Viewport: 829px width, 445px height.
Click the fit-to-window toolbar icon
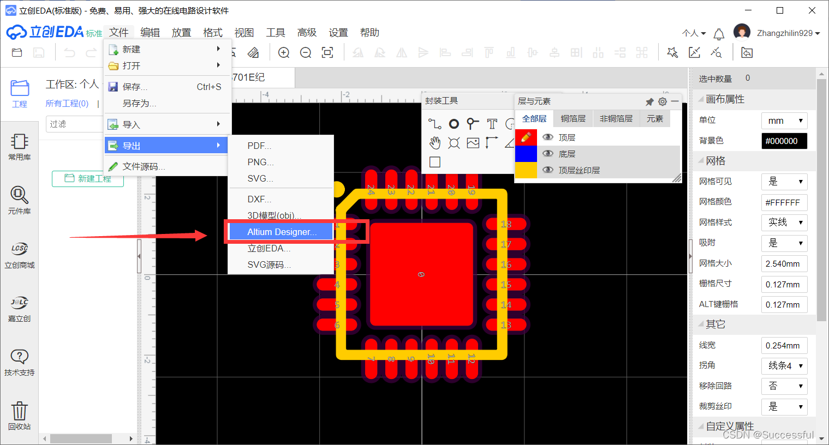coord(327,53)
